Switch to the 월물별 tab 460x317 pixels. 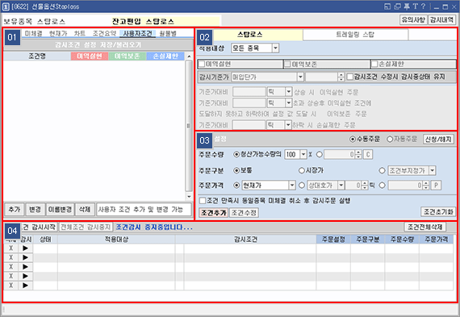click(168, 33)
